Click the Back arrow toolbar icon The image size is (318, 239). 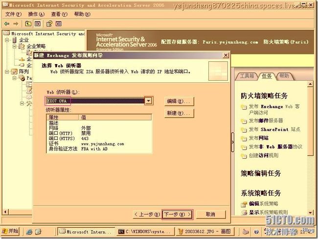pyautogui.click(x=7, y=24)
